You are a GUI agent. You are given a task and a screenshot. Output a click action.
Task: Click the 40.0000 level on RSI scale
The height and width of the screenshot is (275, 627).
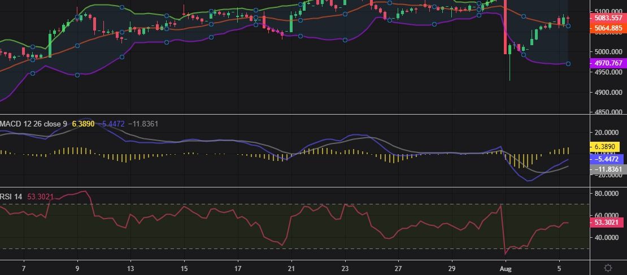(x=607, y=237)
